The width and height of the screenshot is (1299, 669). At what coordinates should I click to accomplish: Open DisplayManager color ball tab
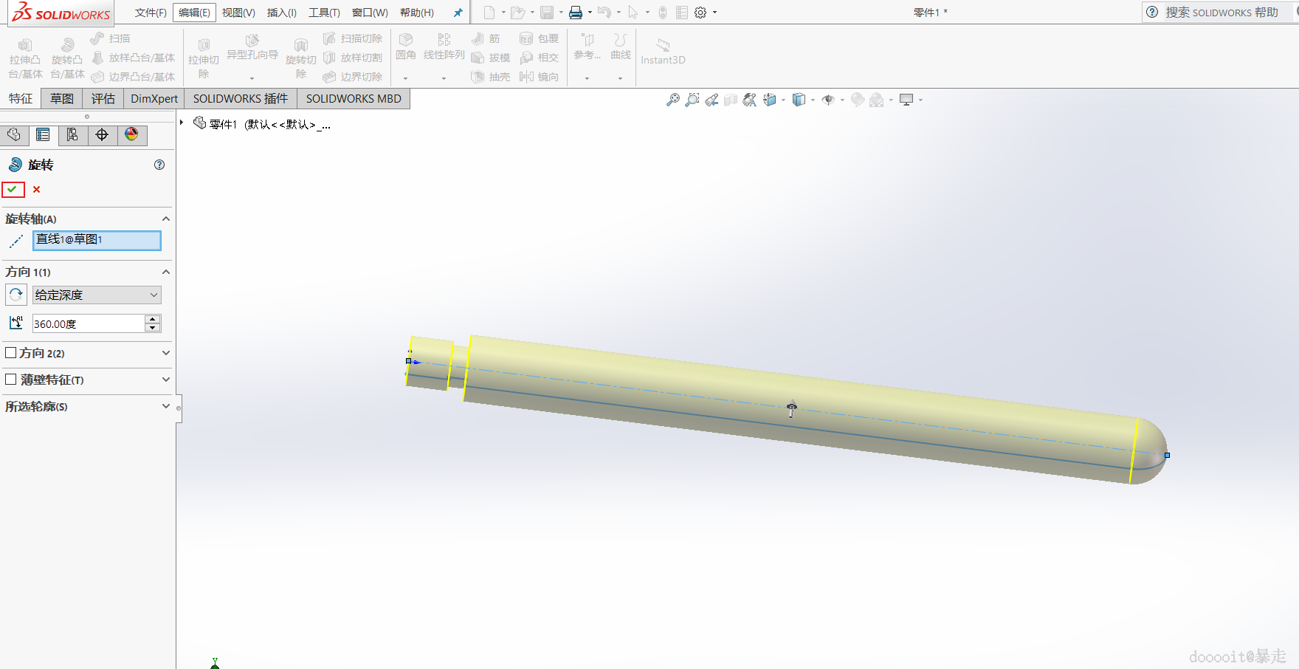pos(131,134)
